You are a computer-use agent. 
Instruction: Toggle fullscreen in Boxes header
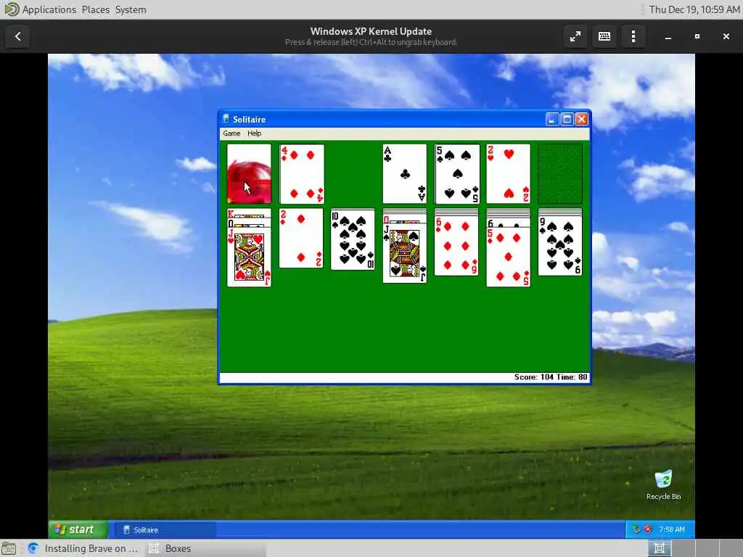pos(575,36)
